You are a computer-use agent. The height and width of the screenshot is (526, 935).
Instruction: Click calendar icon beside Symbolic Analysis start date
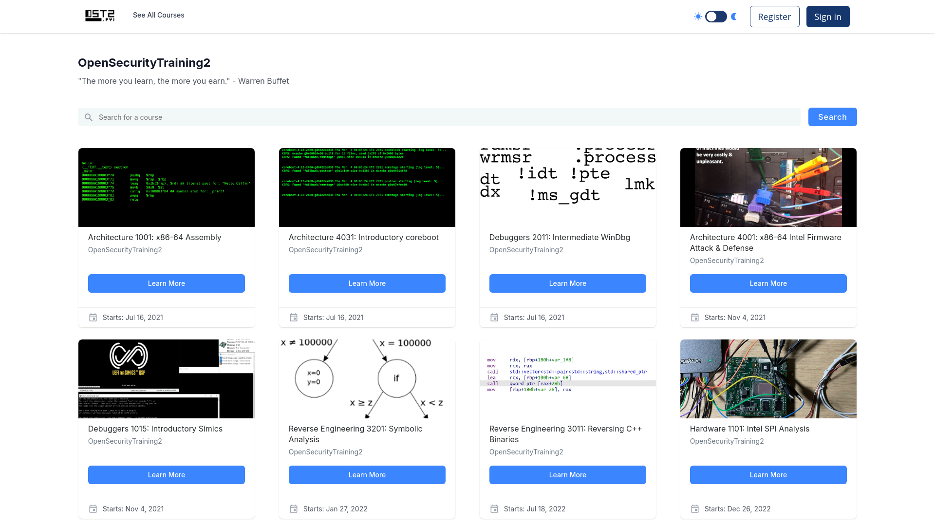tap(294, 509)
